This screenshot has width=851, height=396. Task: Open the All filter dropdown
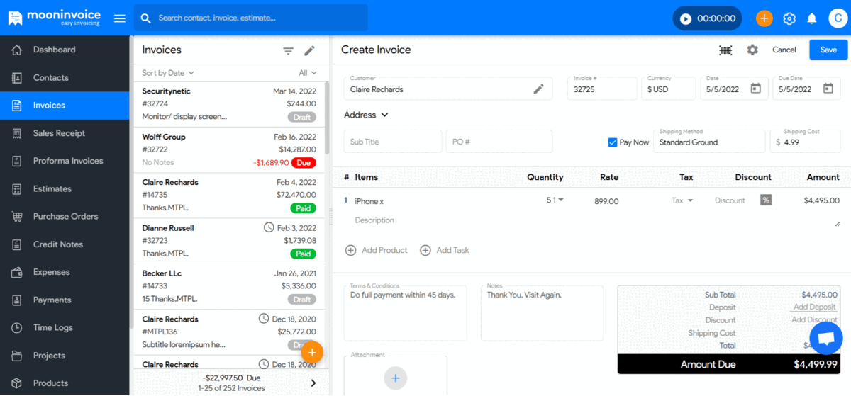click(x=308, y=73)
